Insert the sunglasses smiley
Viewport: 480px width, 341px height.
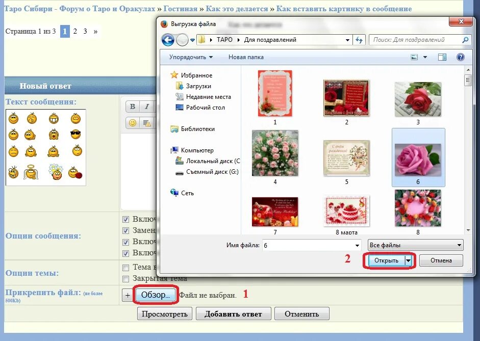coord(75,134)
